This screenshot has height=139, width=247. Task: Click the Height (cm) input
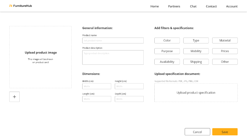point(129,86)
